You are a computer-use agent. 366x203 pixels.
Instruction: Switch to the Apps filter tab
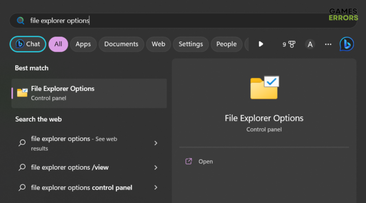pyautogui.click(x=83, y=44)
